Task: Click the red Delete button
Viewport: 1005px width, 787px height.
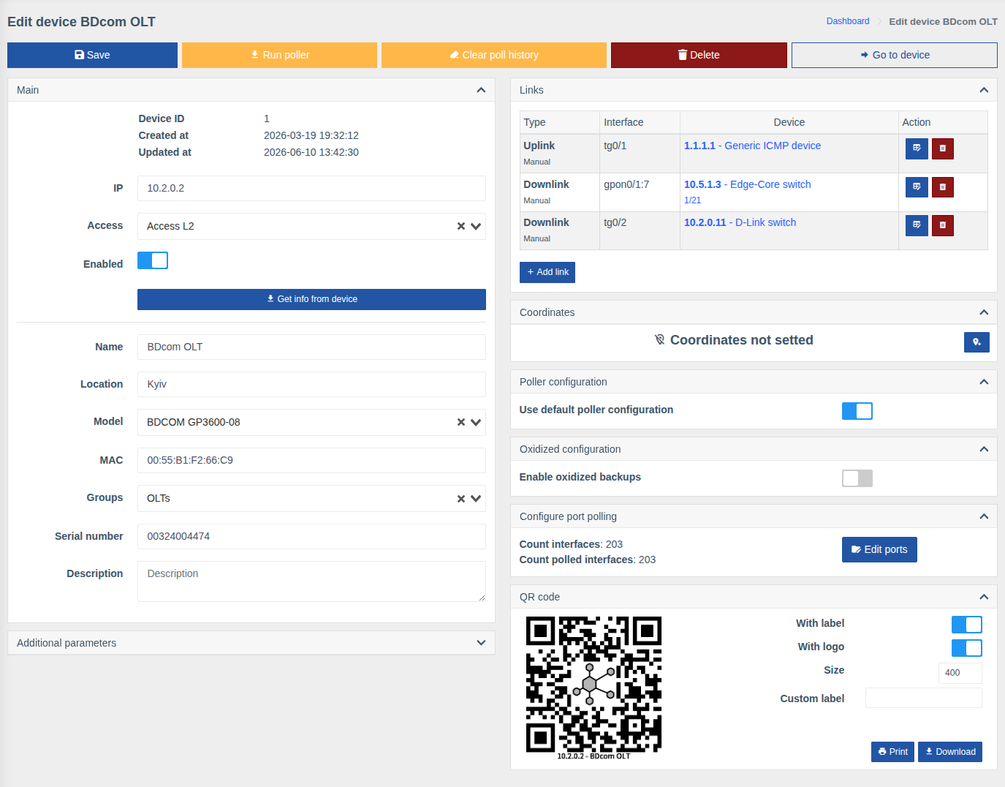Action: [699, 55]
